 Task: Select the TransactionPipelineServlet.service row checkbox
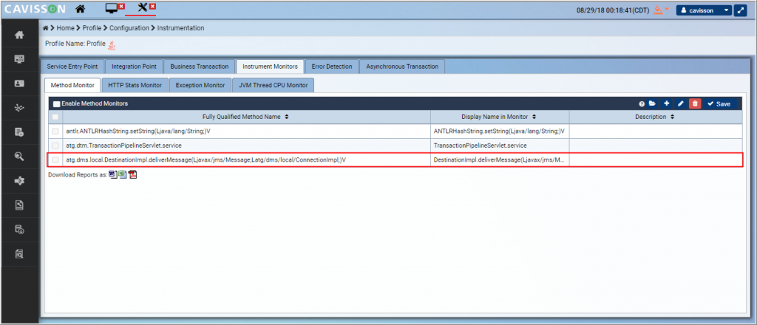(x=55, y=146)
